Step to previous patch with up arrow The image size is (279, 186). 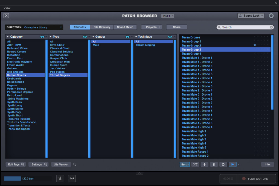(214, 164)
